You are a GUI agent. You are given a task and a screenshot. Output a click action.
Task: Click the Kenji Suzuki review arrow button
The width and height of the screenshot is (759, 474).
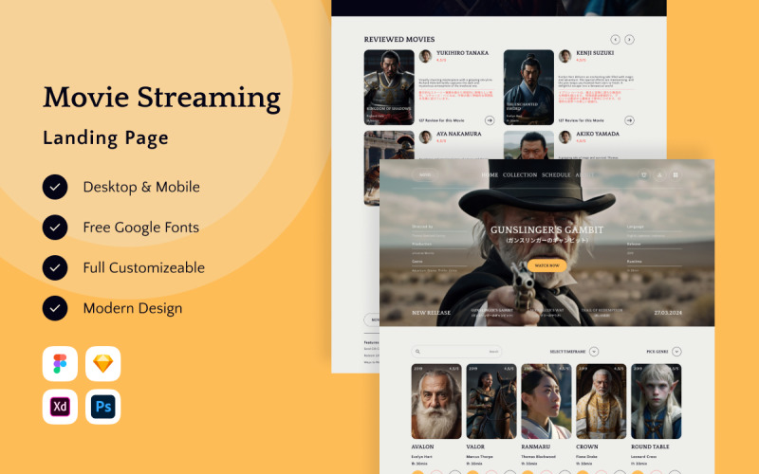(x=629, y=120)
